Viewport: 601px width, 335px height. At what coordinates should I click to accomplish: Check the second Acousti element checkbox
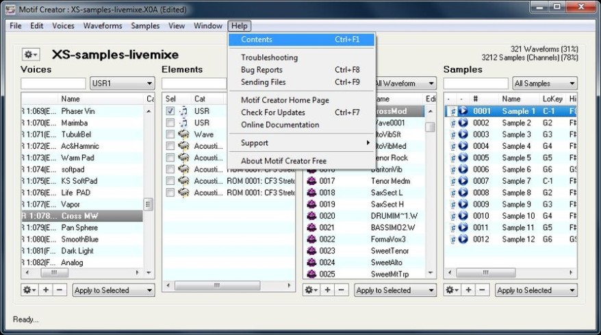[170, 158]
